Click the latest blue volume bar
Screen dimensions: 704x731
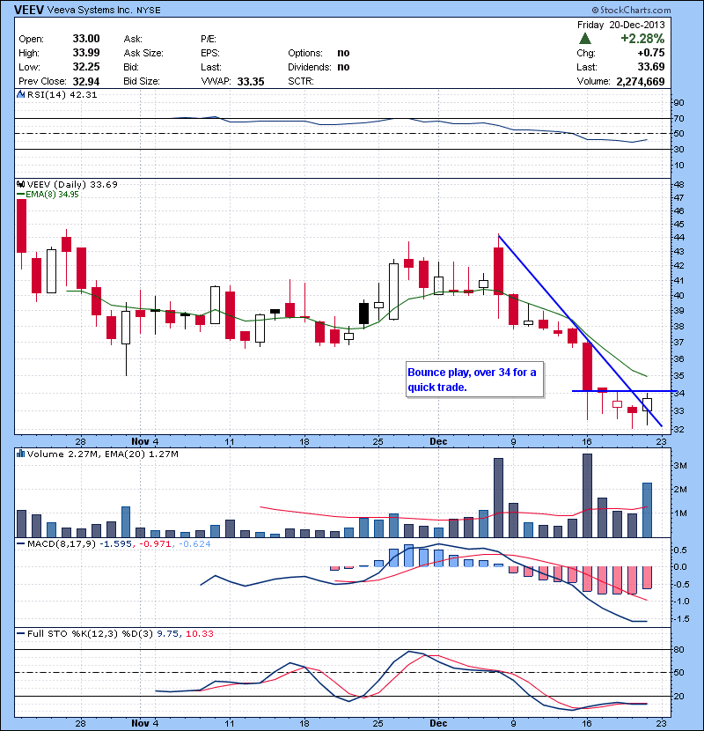(647, 510)
